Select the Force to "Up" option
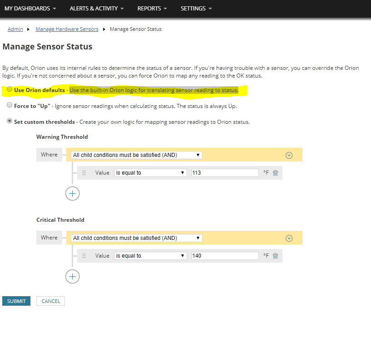Viewport: 371px width, 337px height. click(10, 105)
